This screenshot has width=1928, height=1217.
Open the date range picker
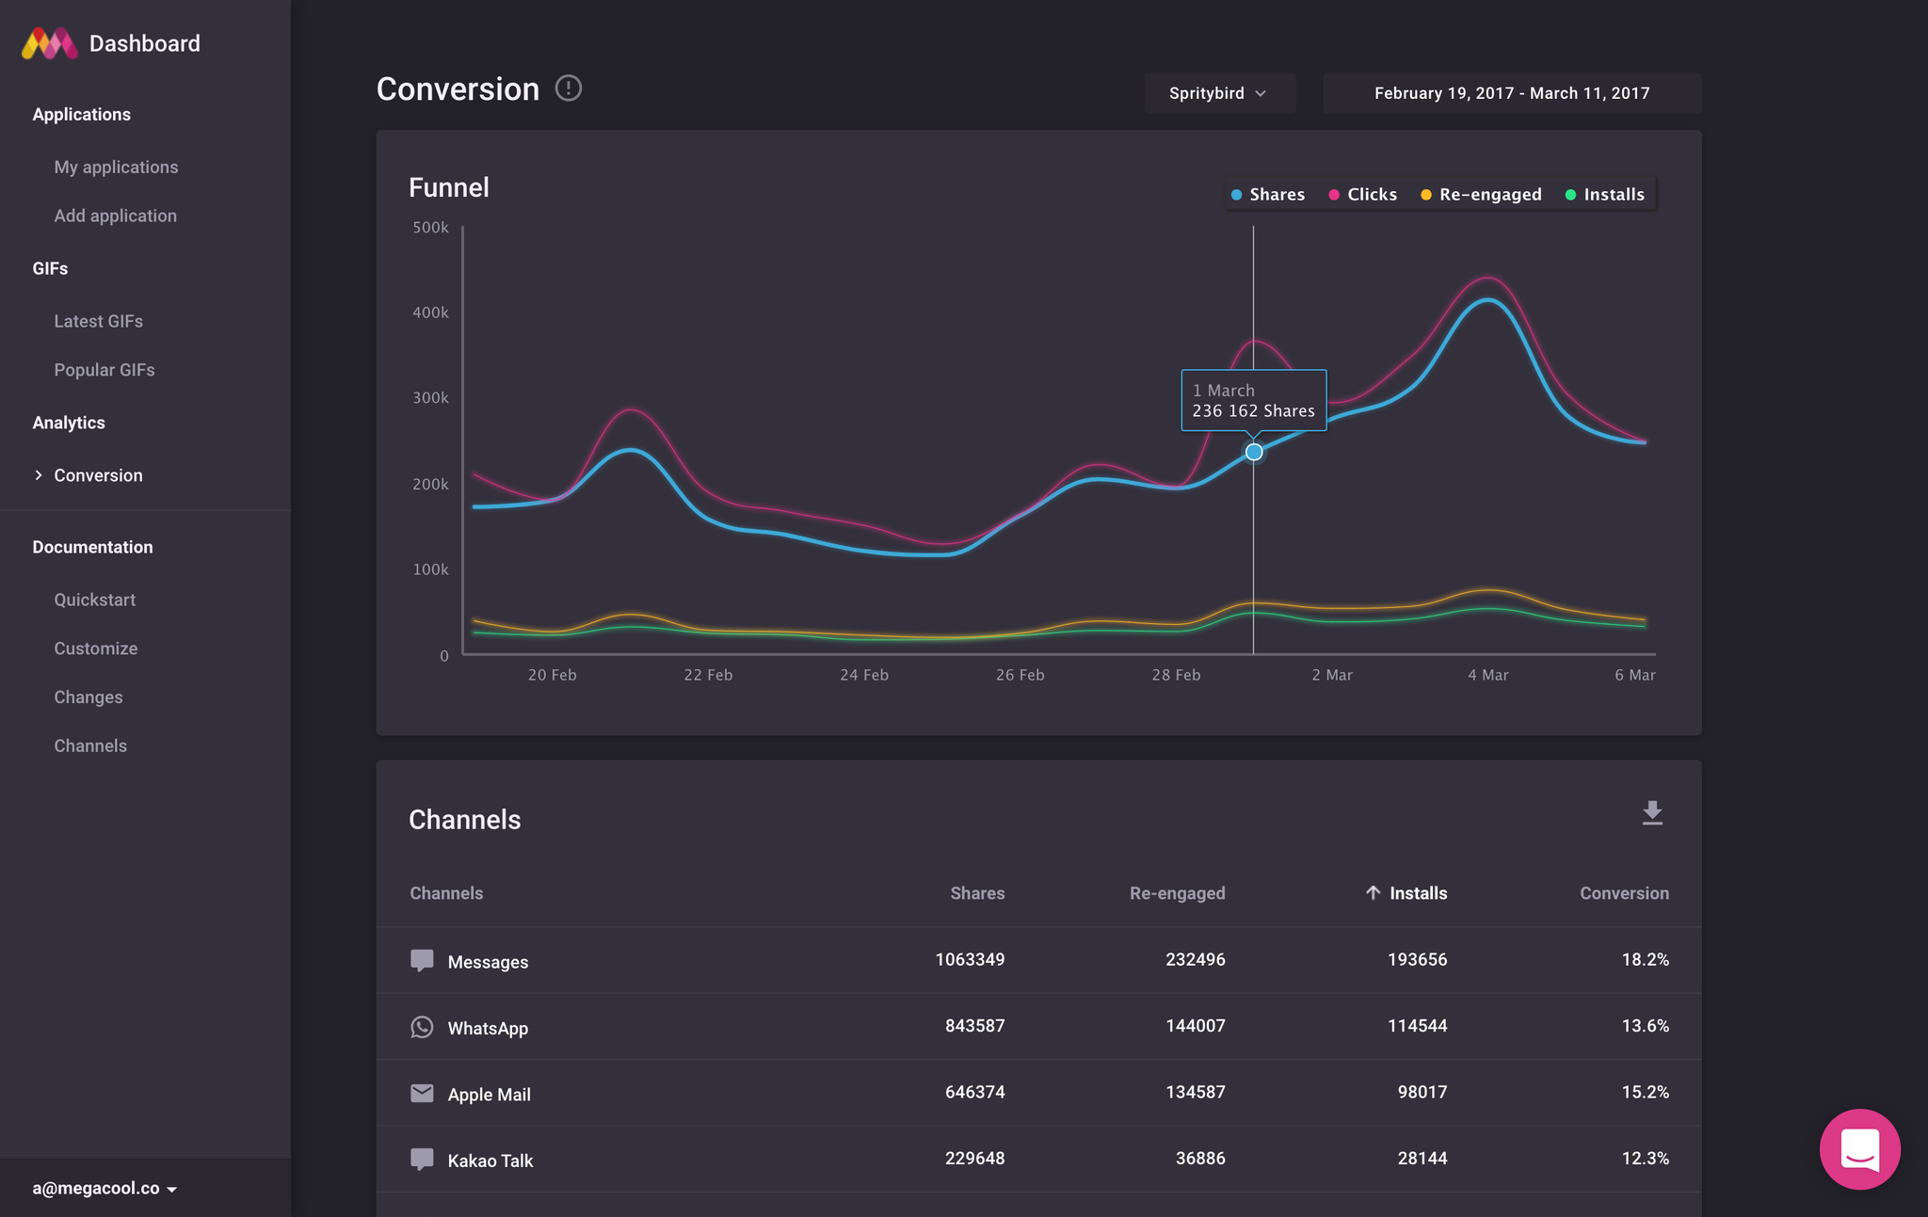click(x=1511, y=93)
